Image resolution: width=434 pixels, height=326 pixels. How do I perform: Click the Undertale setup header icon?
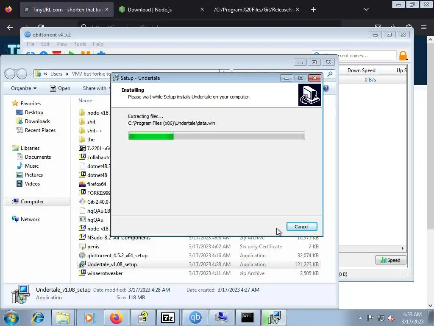pyautogui.click(x=309, y=95)
